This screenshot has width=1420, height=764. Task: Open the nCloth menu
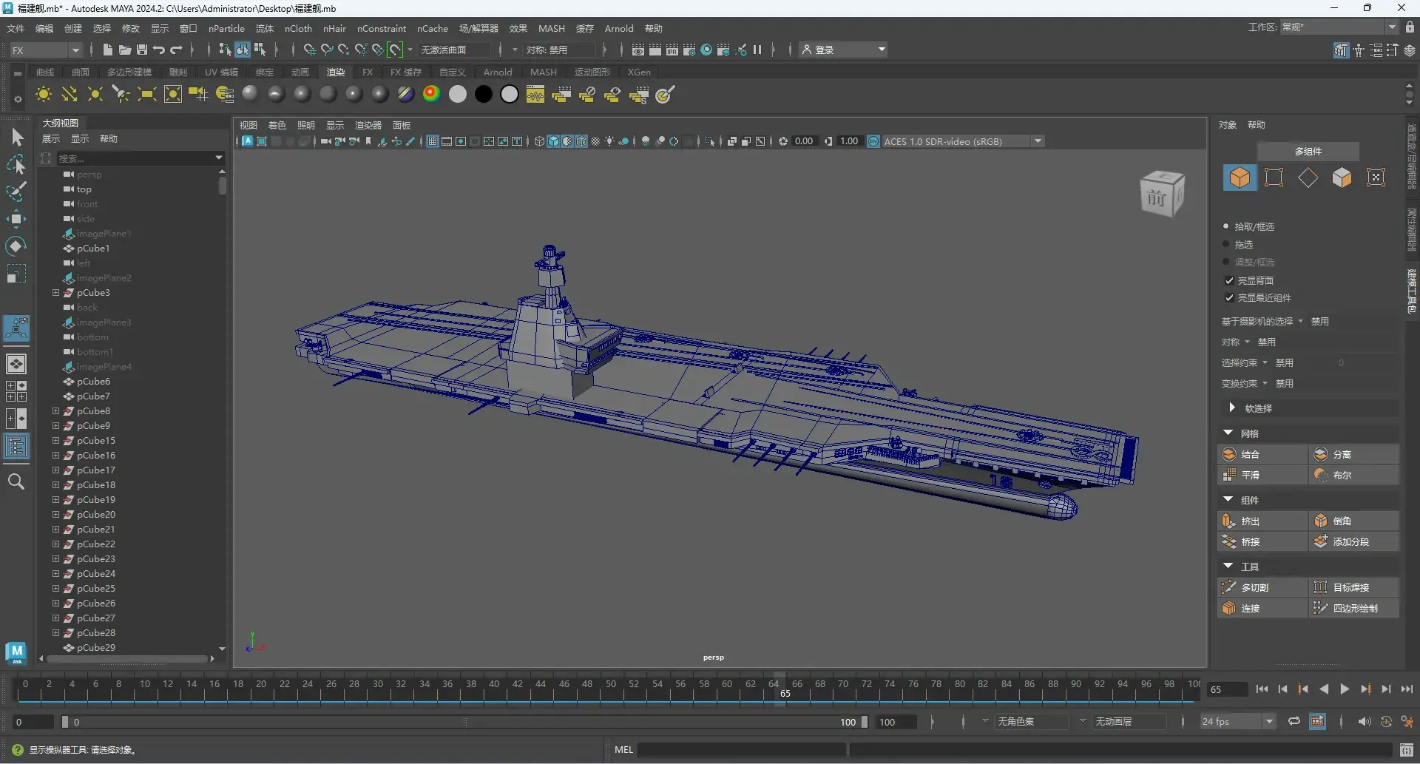click(298, 28)
